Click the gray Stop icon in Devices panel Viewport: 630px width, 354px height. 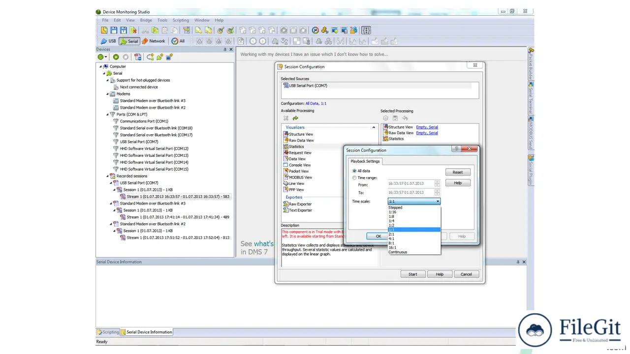(126, 57)
